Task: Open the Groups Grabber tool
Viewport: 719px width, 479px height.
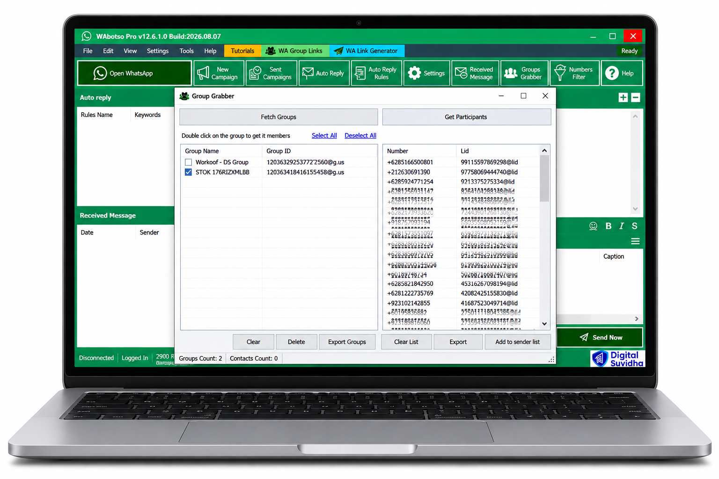Action: point(524,73)
